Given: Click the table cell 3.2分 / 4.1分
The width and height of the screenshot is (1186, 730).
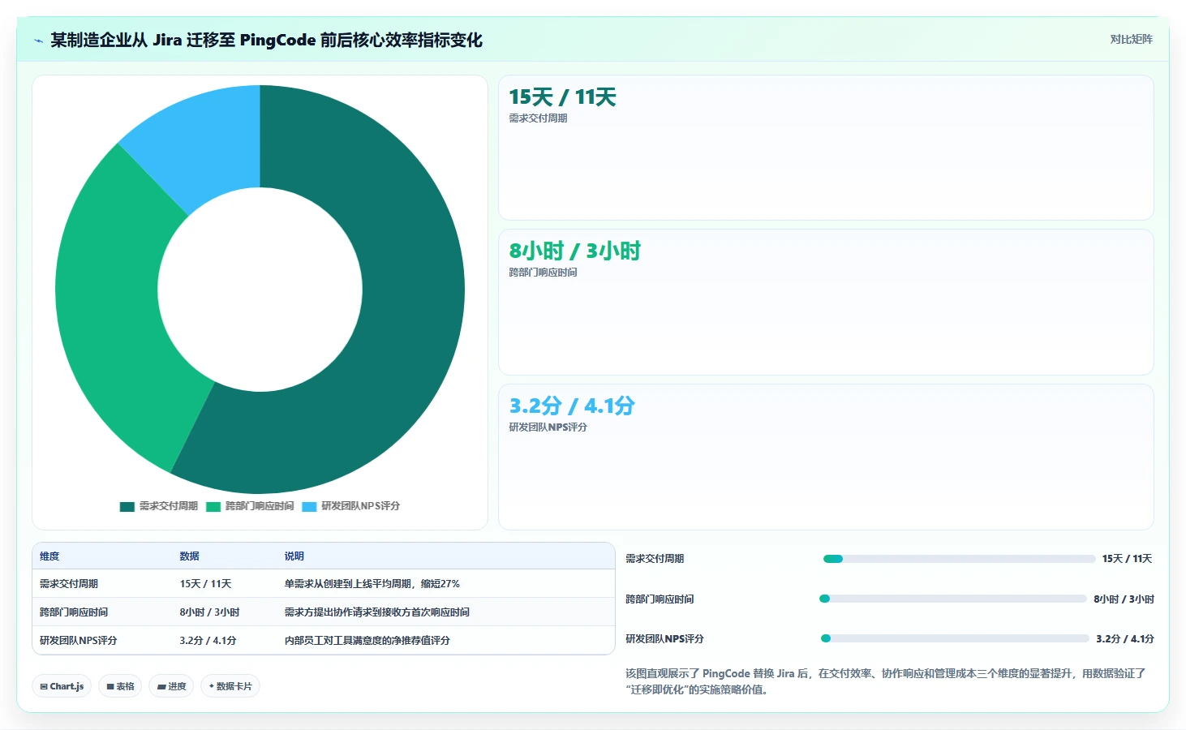Looking at the screenshot, I should [208, 641].
